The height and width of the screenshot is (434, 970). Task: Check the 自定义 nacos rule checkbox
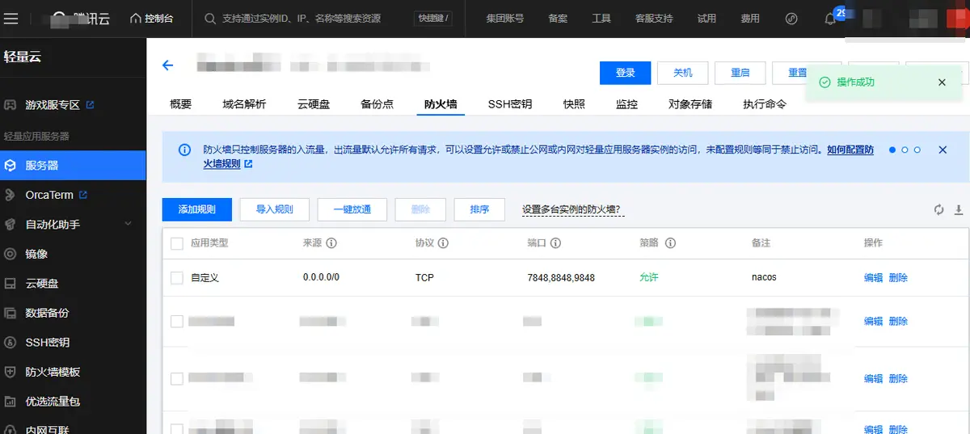(x=177, y=277)
